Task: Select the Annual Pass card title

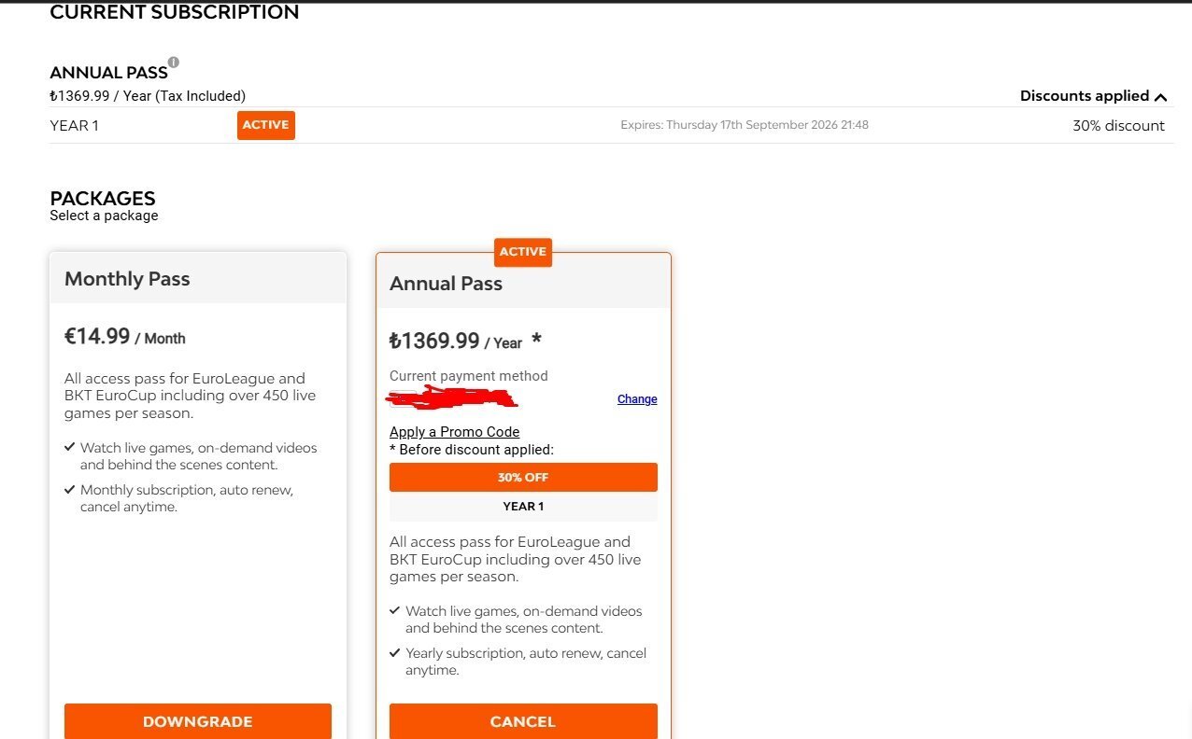Action: (x=446, y=284)
